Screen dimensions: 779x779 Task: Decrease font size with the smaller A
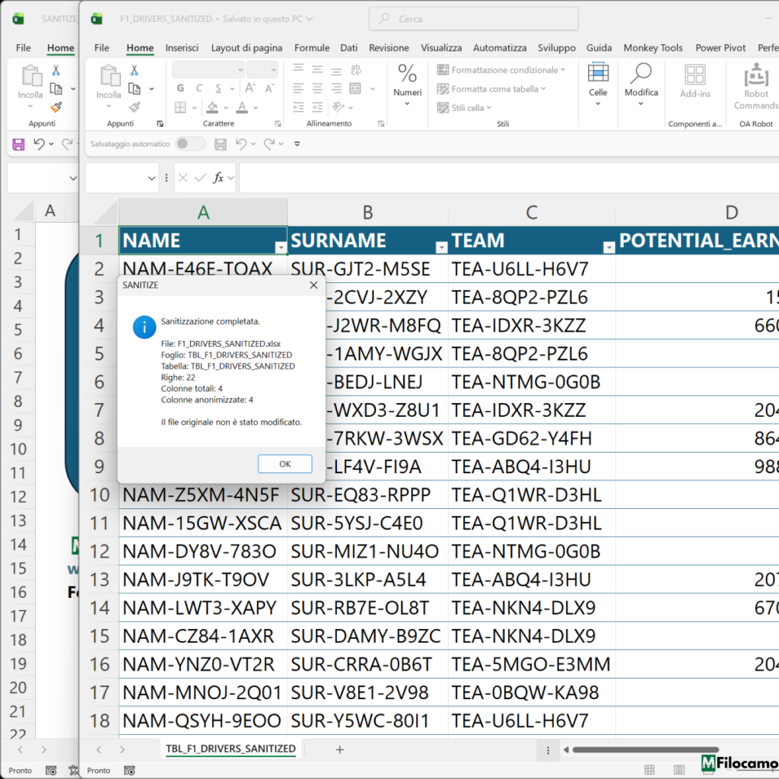(270, 88)
